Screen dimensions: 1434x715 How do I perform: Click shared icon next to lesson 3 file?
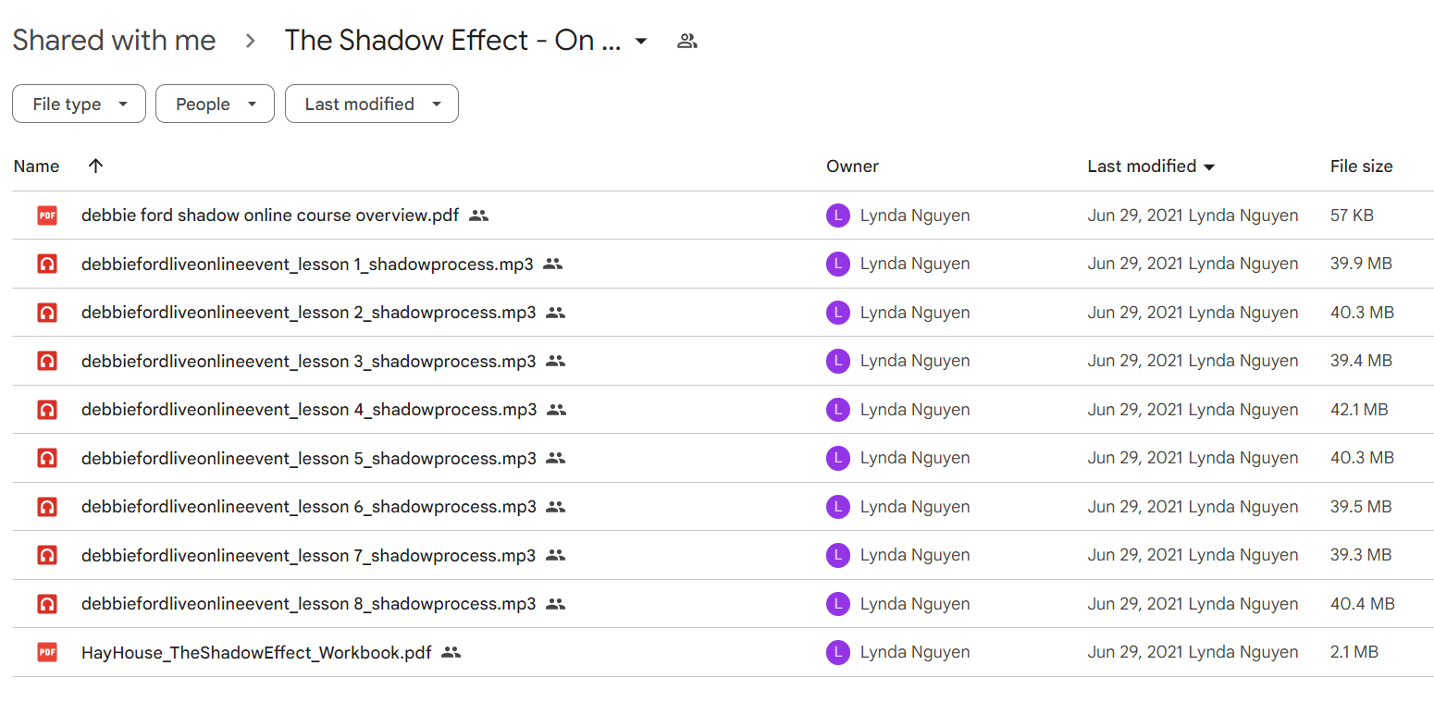tap(555, 361)
